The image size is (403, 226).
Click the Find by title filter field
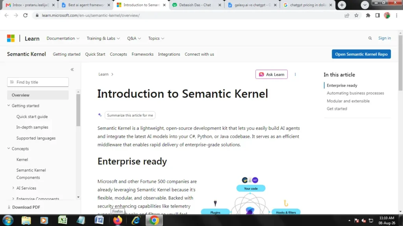coord(38,82)
